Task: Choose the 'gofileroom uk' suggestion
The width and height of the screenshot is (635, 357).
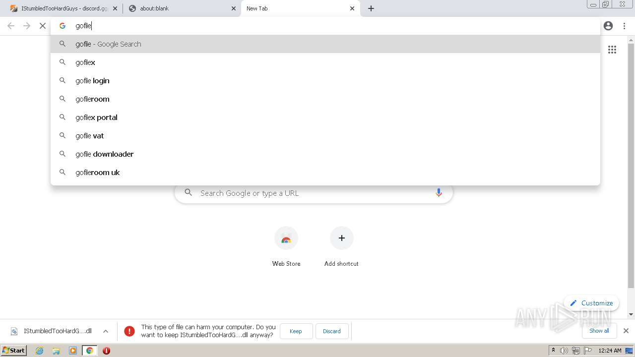Action: 325,173
